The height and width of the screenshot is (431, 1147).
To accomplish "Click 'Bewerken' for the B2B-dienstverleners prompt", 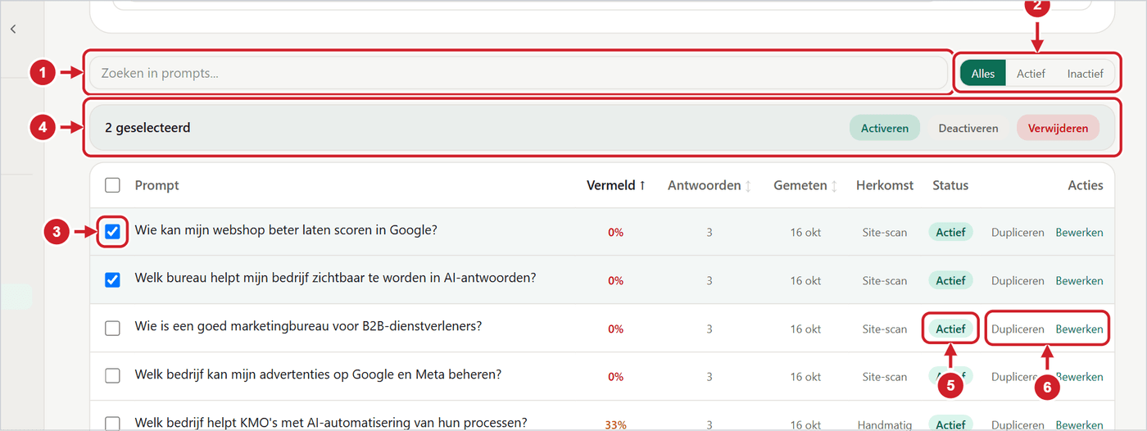I will click(1079, 329).
